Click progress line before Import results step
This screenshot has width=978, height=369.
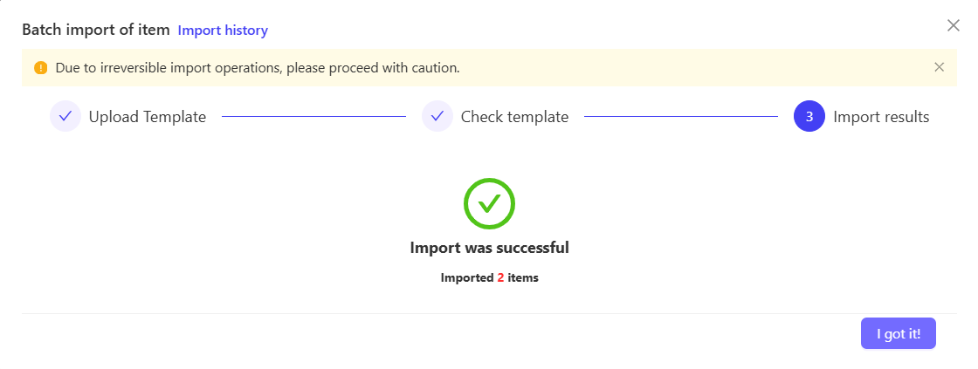pos(681,117)
